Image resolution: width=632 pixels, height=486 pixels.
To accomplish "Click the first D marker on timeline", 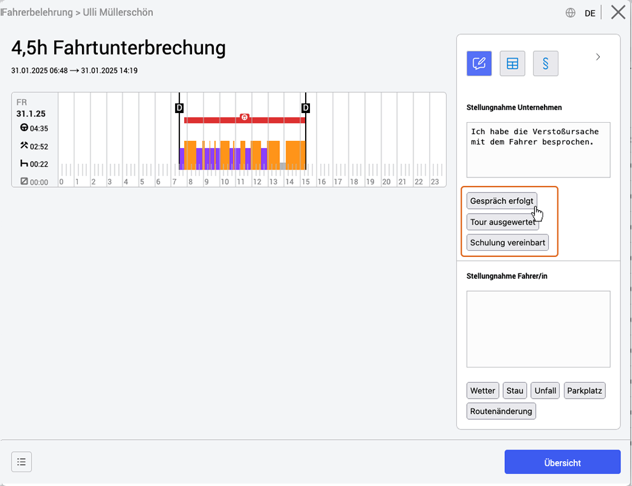I will (179, 108).
